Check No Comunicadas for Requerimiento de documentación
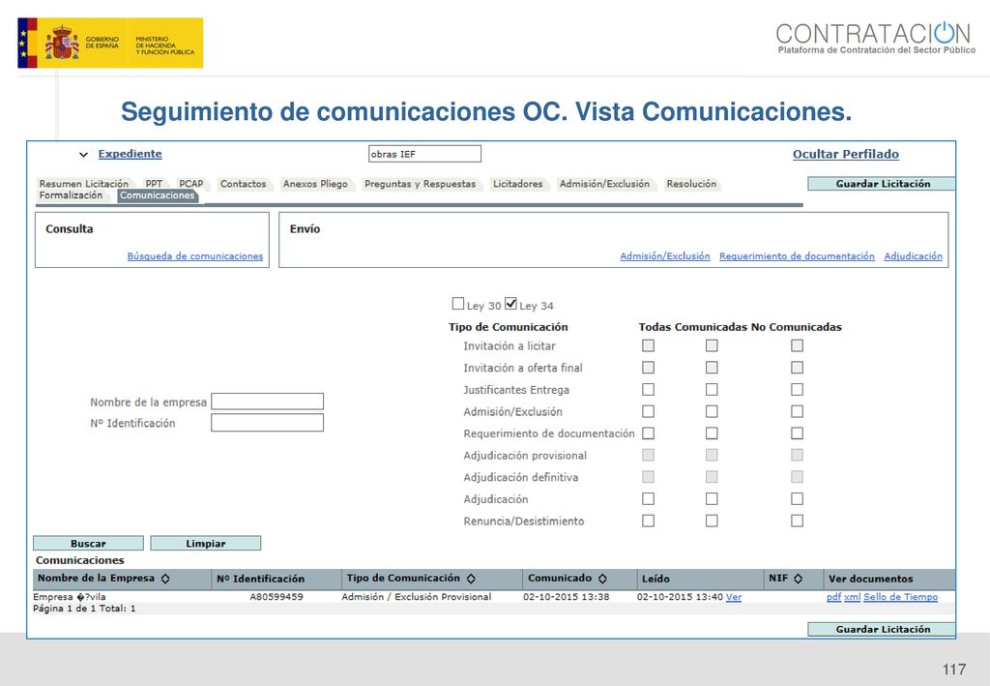This screenshot has height=686, width=990. [x=798, y=433]
